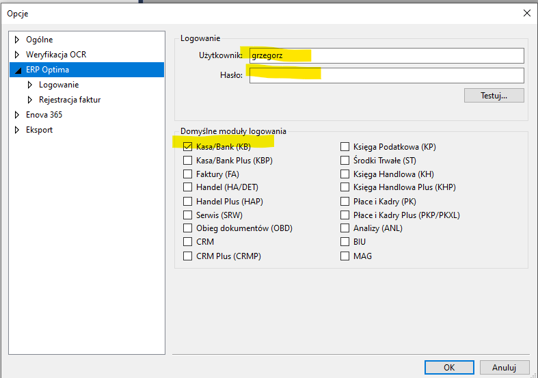Select the Rejestracja faktur tree item

[70, 100]
